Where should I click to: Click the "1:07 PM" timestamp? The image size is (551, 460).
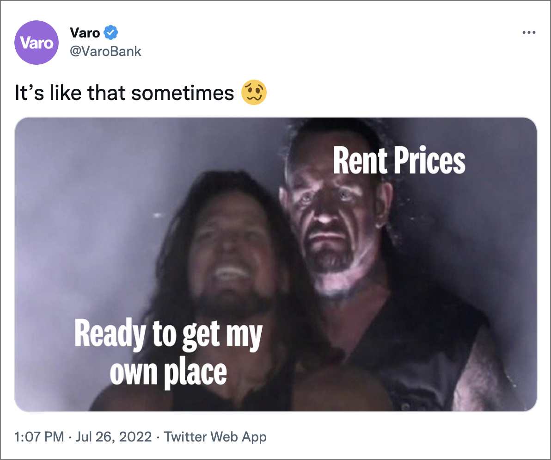[x=39, y=437]
